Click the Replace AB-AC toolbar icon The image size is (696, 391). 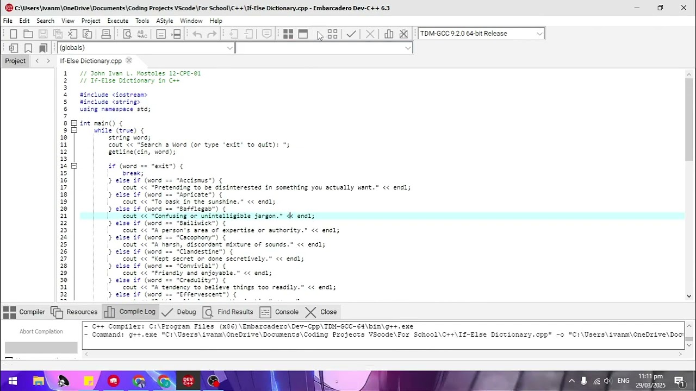click(x=142, y=34)
